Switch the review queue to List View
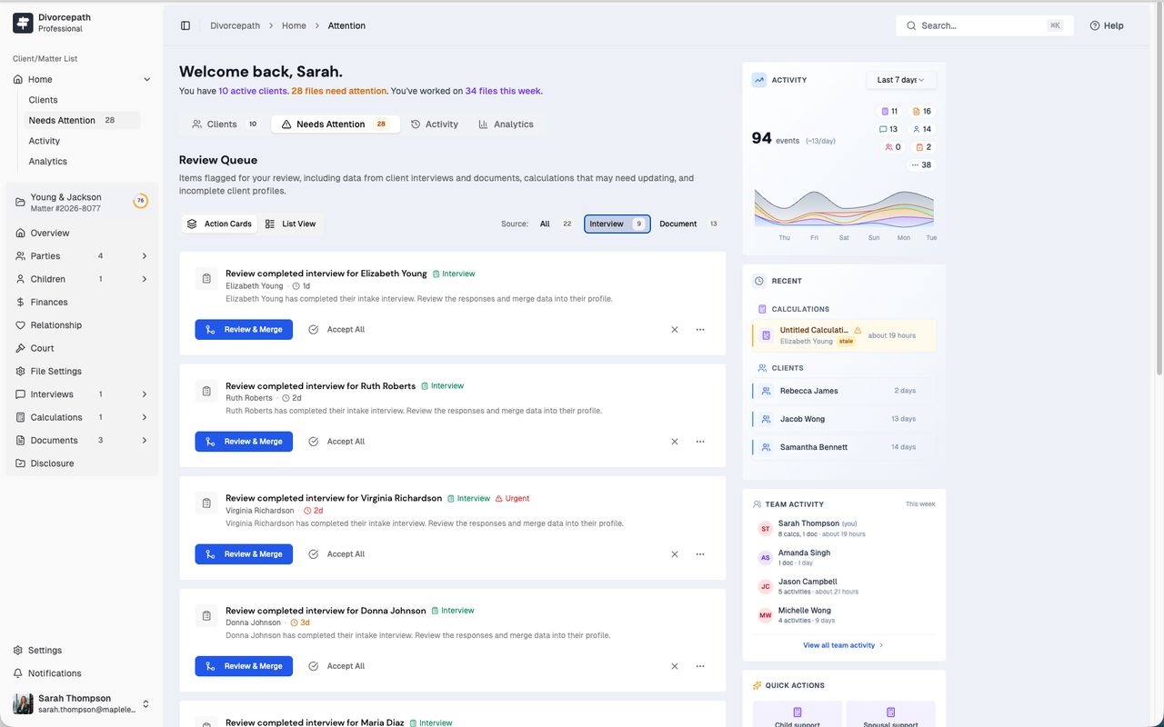Screen dimensions: 1164x727 [291, 224]
